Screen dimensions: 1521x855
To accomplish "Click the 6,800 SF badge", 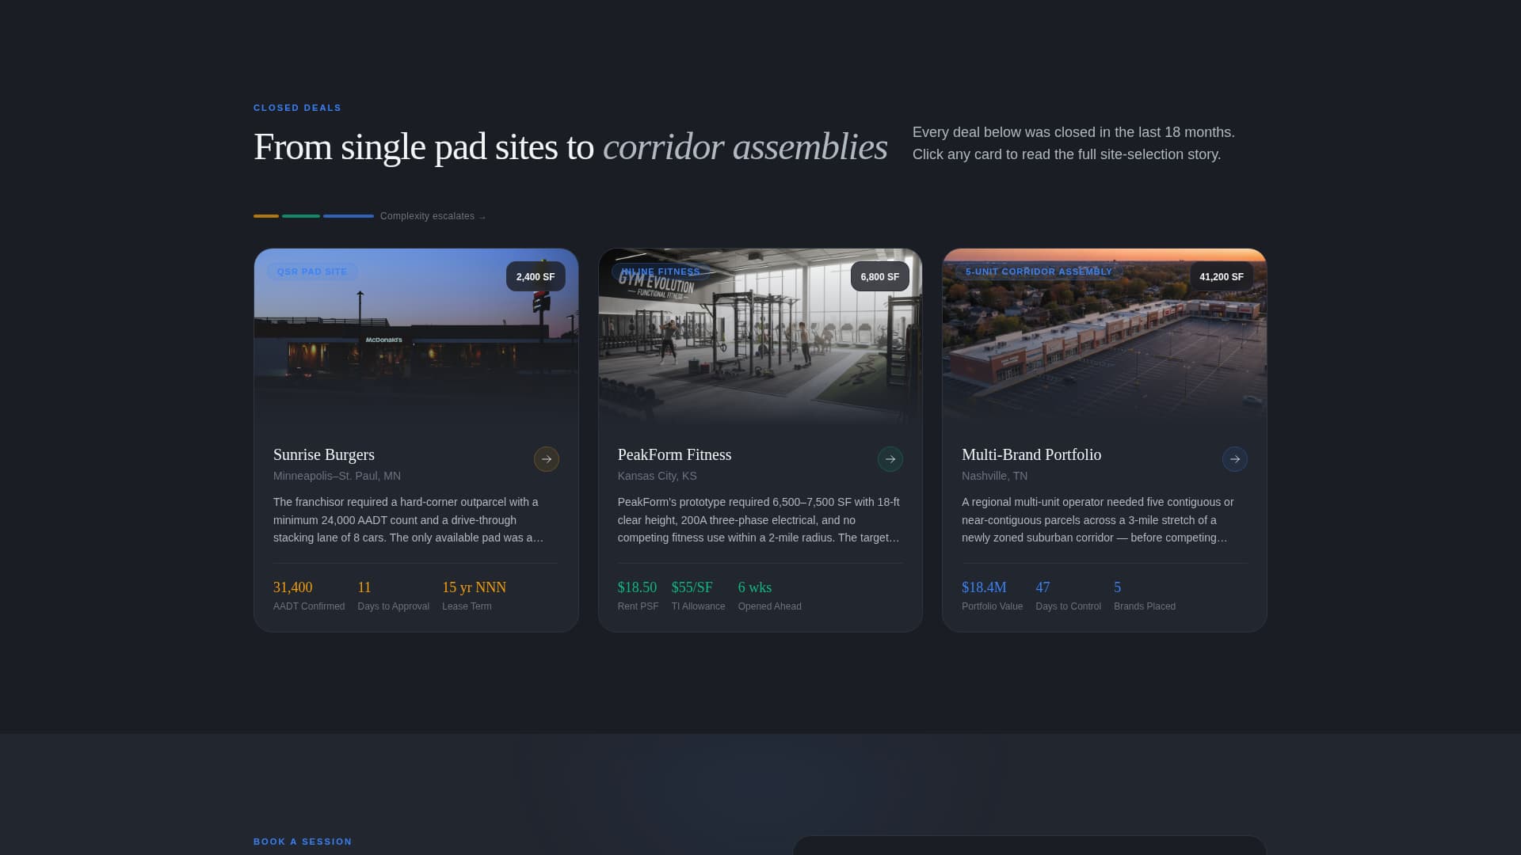I will [880, 277].
